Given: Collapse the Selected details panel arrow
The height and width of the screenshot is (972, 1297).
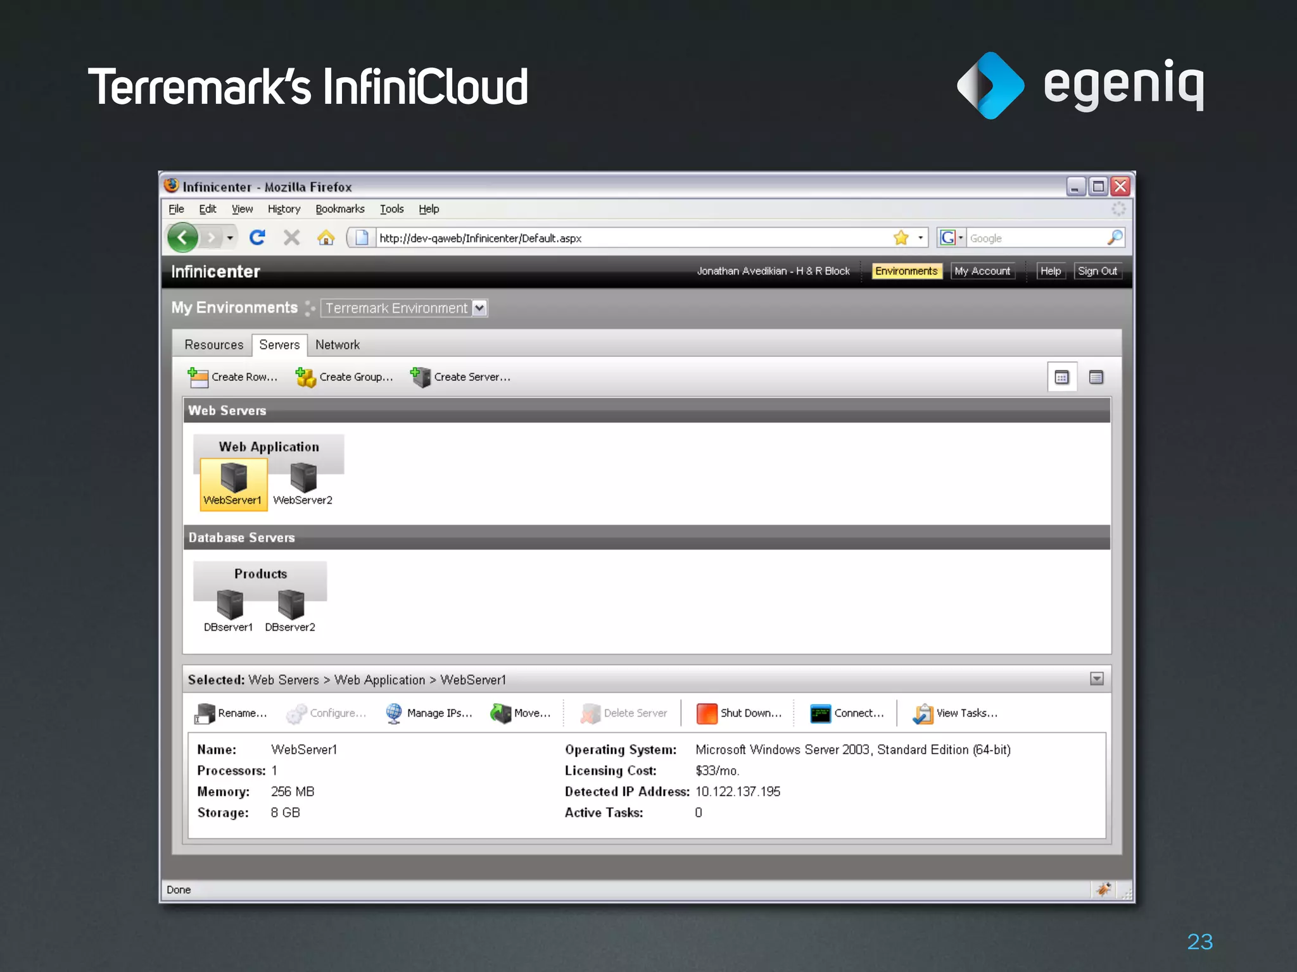Looking at the screenshot, I should point(1097,679).
